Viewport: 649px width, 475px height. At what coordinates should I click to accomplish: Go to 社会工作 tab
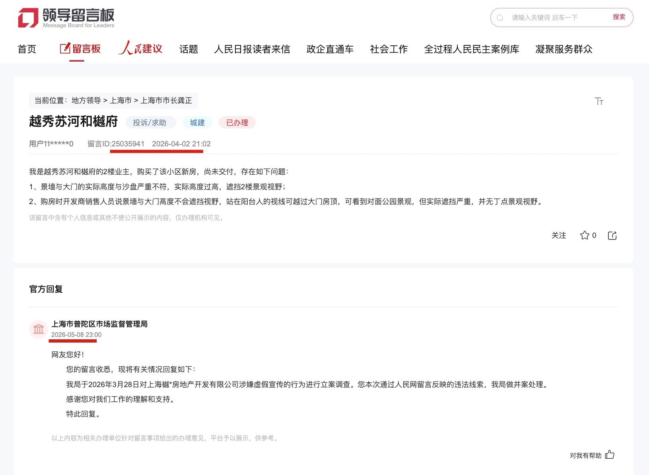click(x=389, y=49)
